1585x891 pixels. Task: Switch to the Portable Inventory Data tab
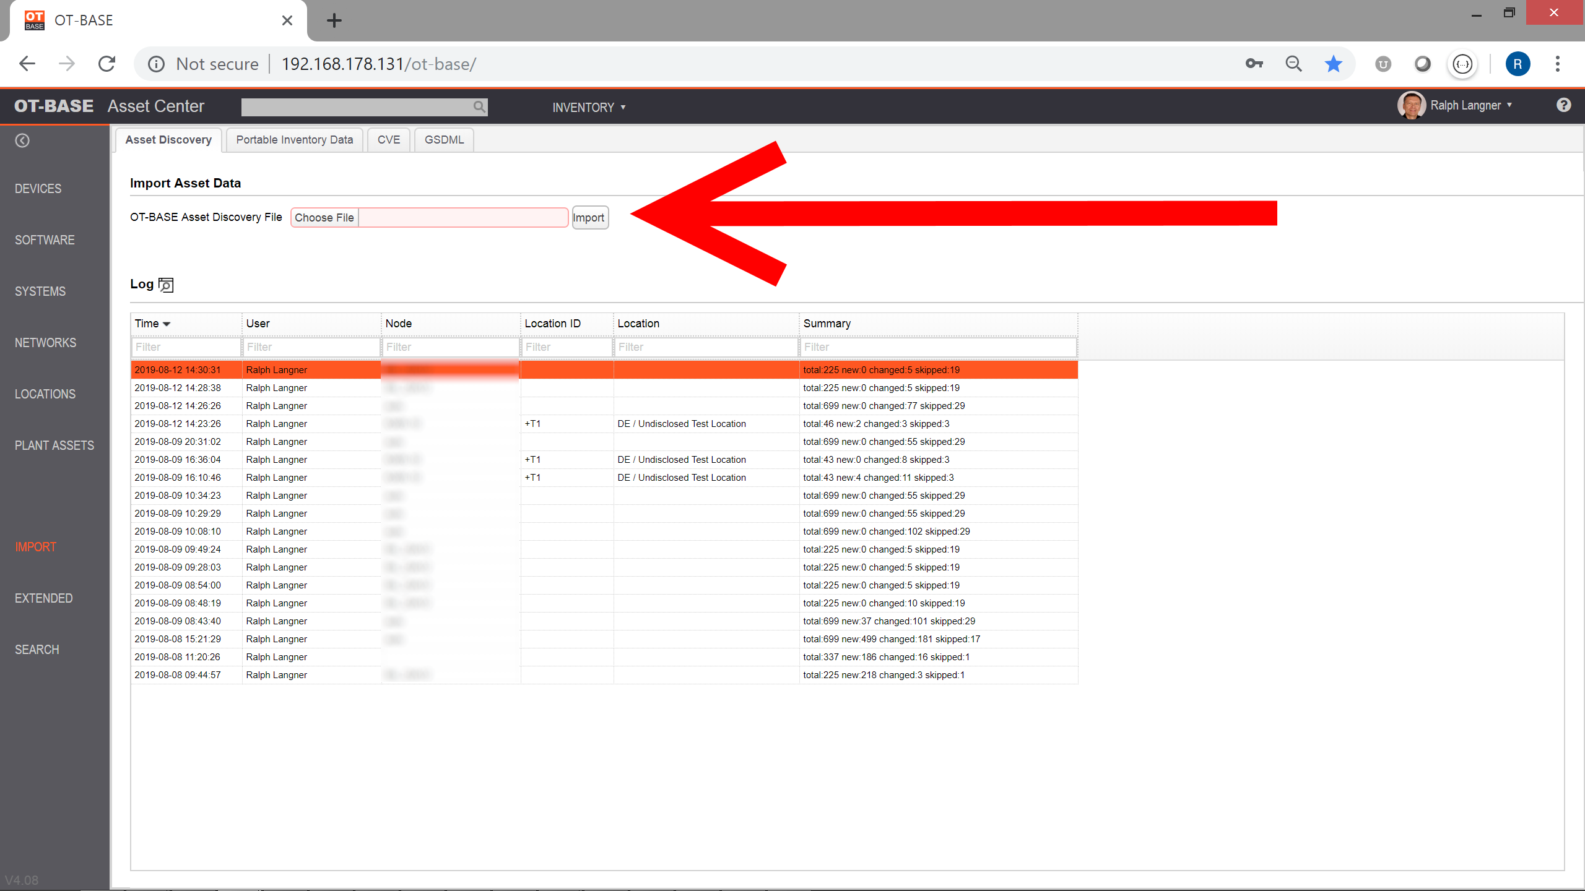(295, 140)
